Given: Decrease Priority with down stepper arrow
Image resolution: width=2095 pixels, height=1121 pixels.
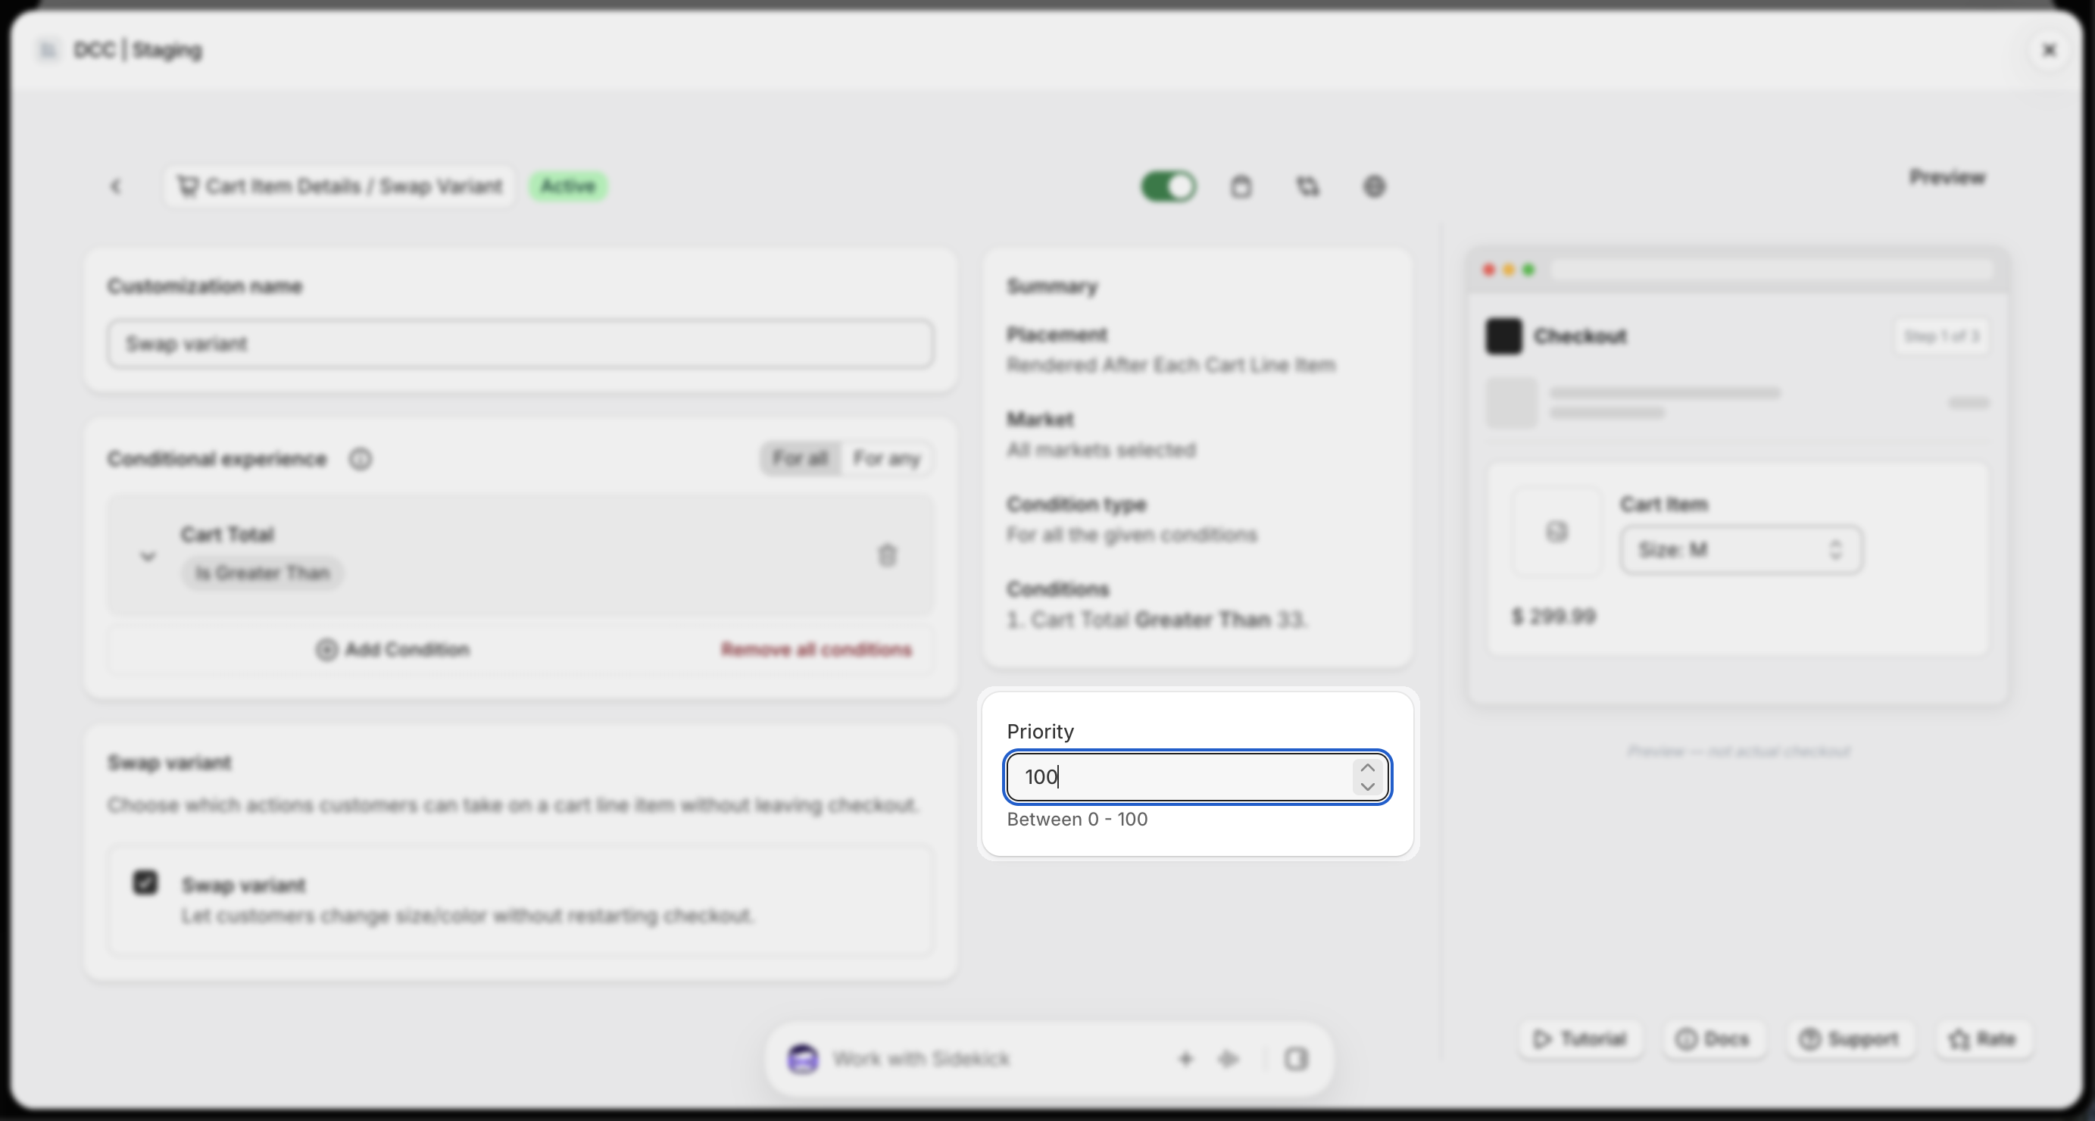Looking at the screenshot, I should click(x=1367, y=787).
